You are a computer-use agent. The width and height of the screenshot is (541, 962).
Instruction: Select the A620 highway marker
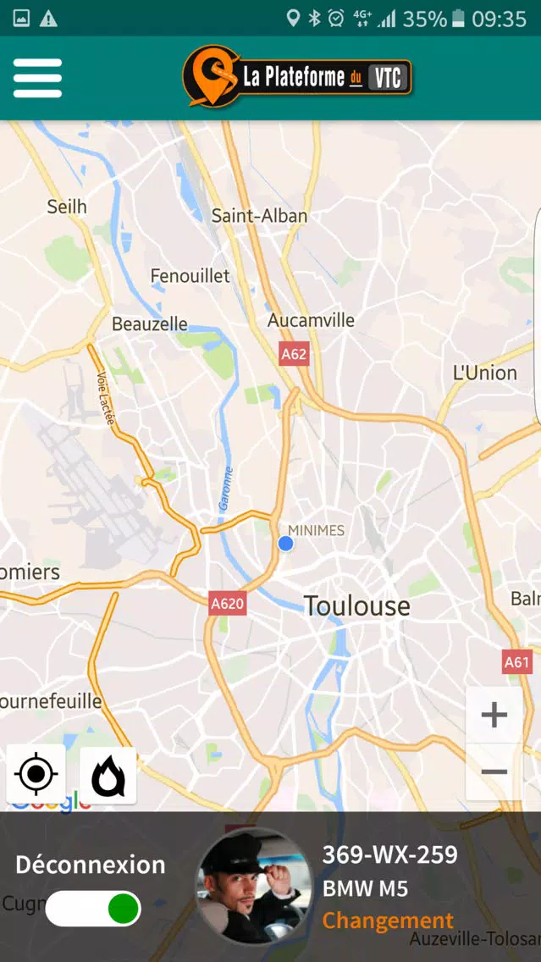(x=228, y=604)
